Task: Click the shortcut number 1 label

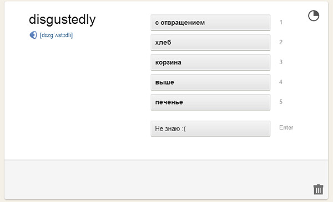Action: [281, 22]
